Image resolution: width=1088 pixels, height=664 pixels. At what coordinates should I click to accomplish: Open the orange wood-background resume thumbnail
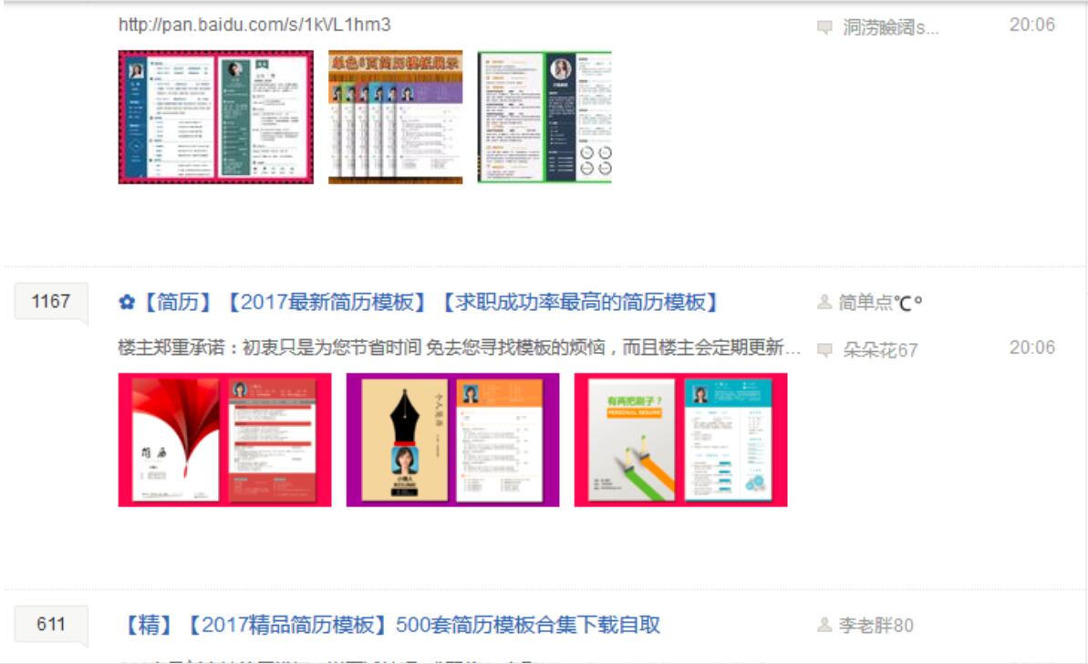pyautogui.click(x=396, y=117)
